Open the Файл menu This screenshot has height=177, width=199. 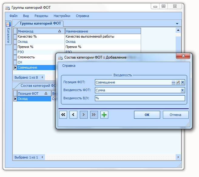[13, 16]
